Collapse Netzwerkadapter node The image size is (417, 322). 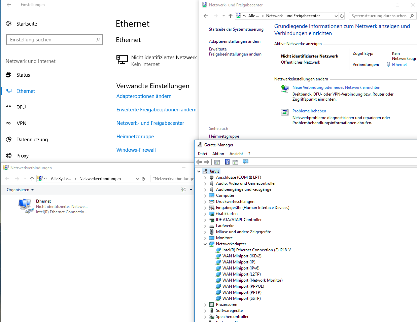tap(205, 244)
